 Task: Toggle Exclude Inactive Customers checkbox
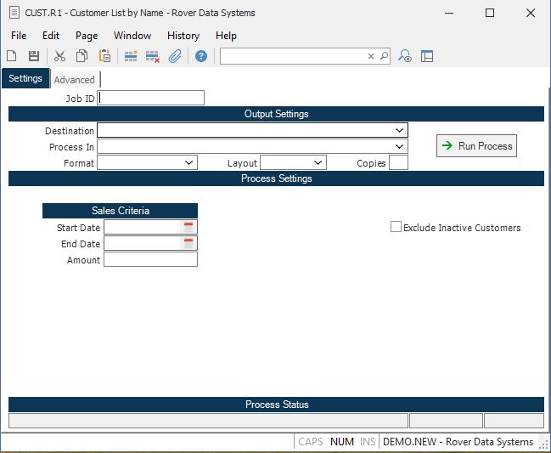click(x=396, y=227)
